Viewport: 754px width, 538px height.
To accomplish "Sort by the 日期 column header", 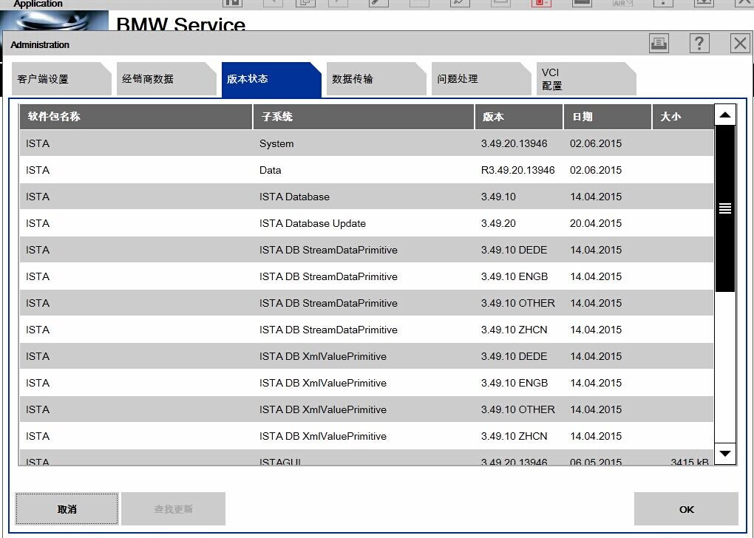I will point(608,117).
